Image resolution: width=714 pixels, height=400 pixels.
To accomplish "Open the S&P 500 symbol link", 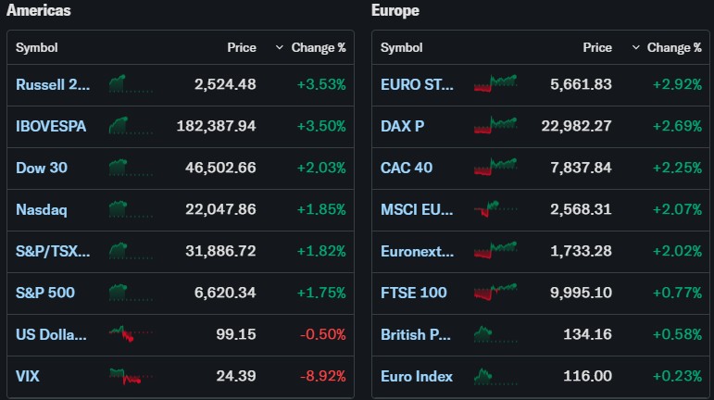I will [45, 293].
